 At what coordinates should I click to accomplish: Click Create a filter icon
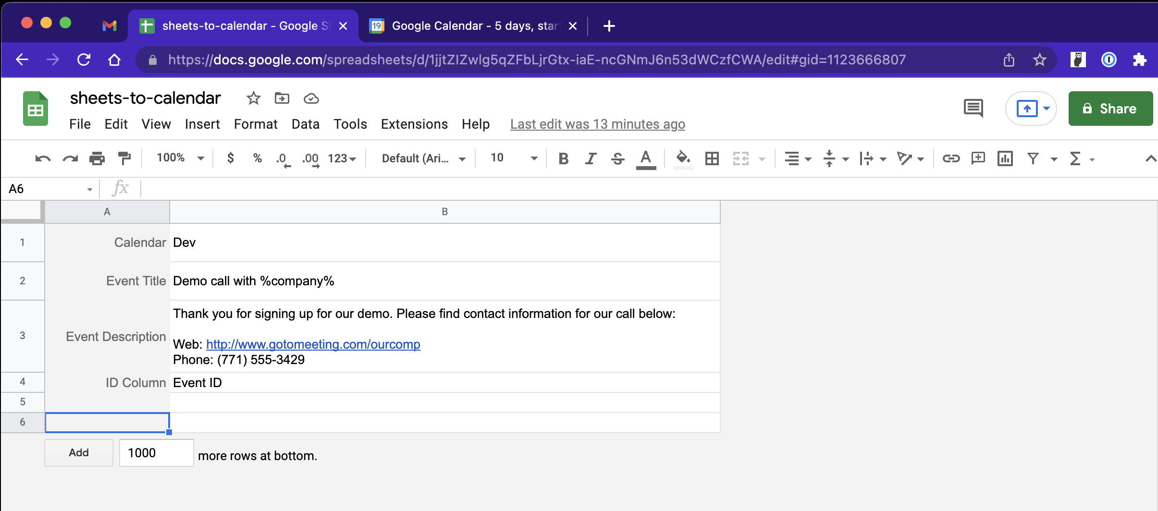1033,158
